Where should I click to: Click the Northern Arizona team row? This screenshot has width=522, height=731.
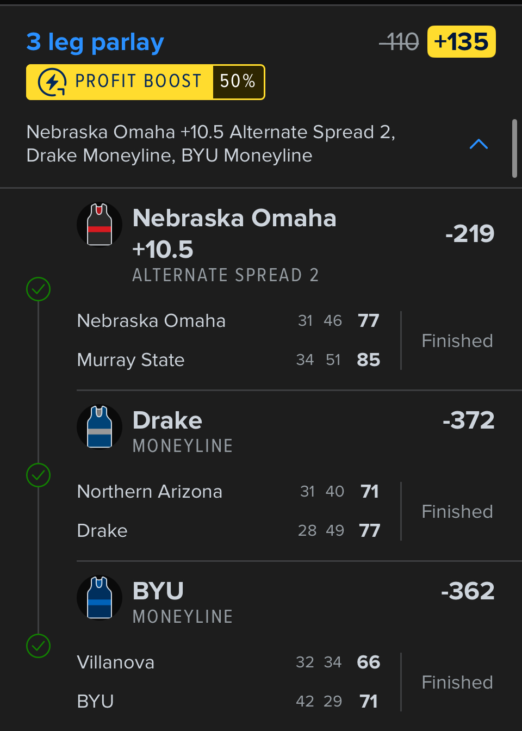click(150, 491)
